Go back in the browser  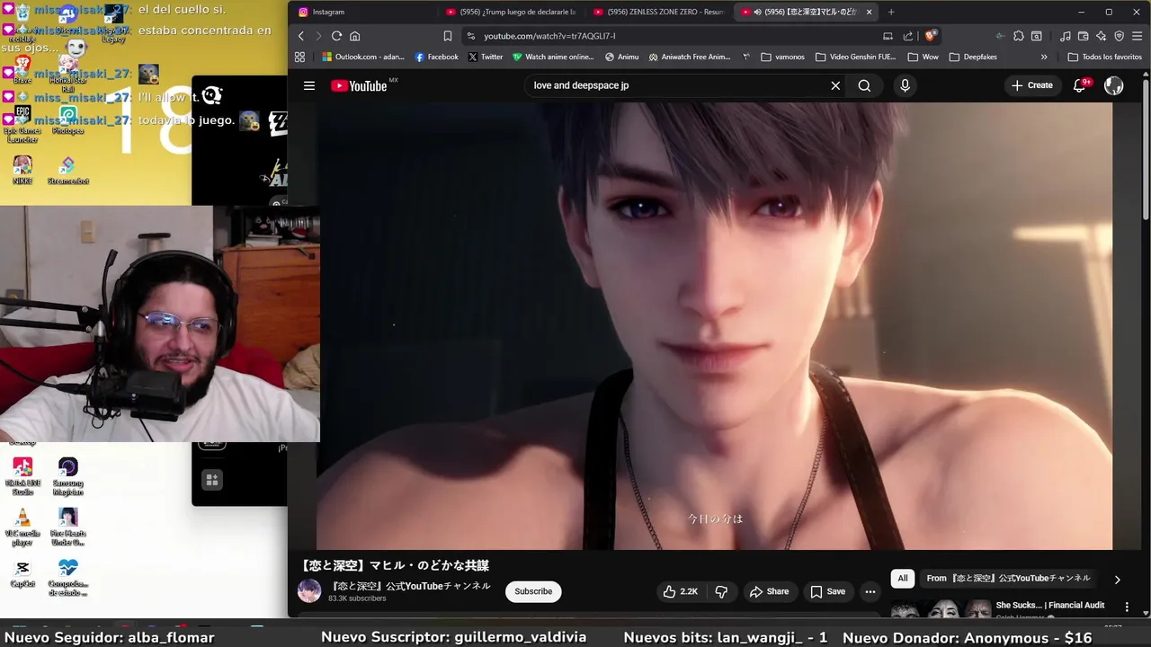click(300, 36)
